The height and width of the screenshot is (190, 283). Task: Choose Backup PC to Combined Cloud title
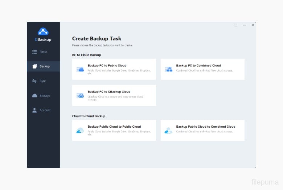tap(198, 66)
